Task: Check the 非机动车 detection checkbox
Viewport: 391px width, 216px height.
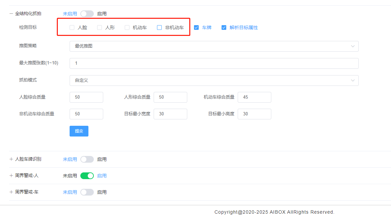Action: point(159,27)
